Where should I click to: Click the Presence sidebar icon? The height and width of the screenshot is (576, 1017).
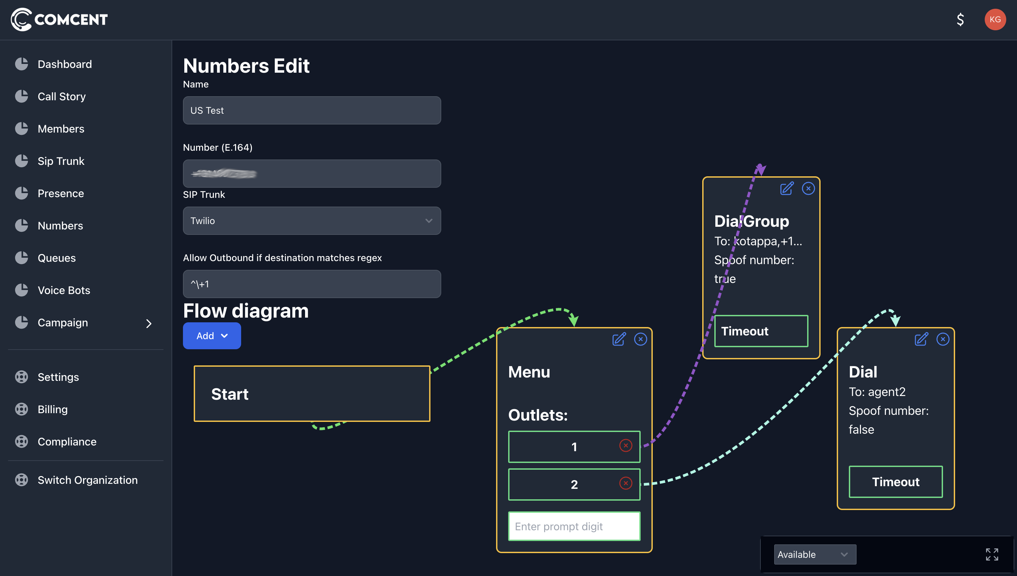pyautogui.click(x=22, y=193)
